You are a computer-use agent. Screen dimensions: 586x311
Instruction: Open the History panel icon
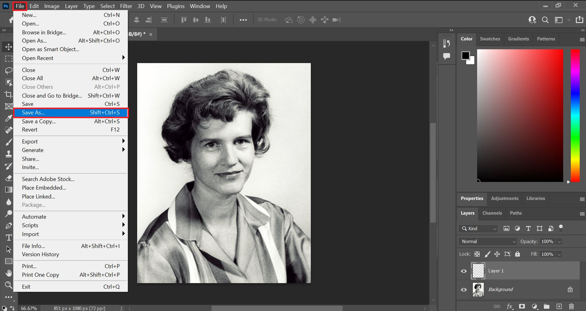447,43
